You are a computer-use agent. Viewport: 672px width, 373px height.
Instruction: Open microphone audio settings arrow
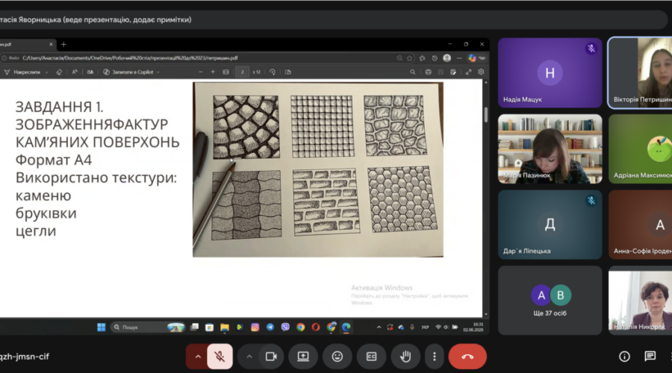point(198,357)
